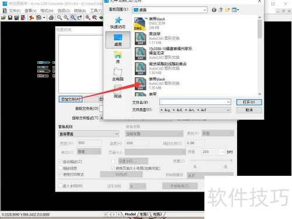The height and width of the screenshot is (219, 292).
Task: Select 此电脑 in the places sidebar
Action: [x=118, y=74]
